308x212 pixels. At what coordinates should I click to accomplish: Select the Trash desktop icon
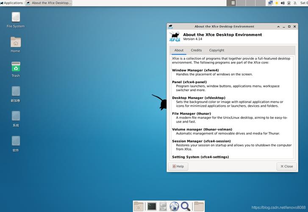[16, 70]
